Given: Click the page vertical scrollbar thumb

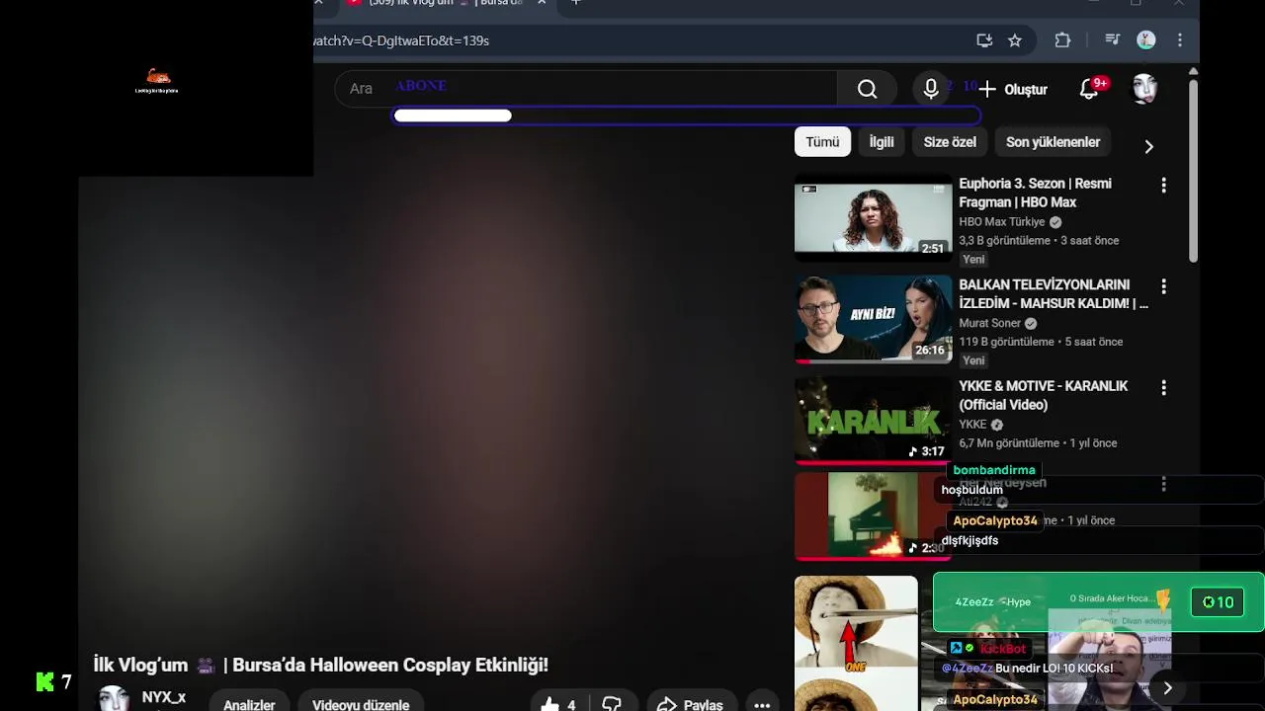Looking at the screenshot, I should point(1193,170).
